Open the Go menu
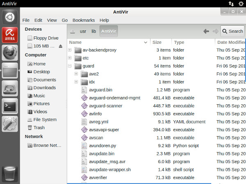 click(65, 20)
